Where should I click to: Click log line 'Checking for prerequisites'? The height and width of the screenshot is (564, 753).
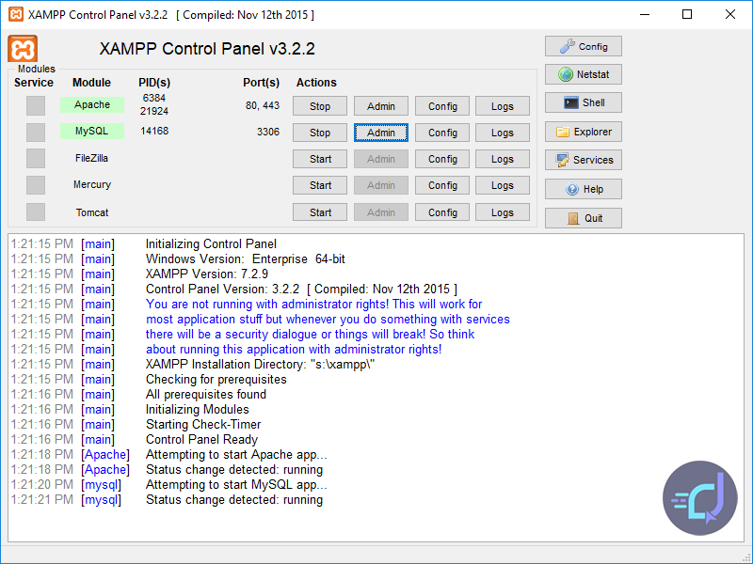[x=216, y=380]
